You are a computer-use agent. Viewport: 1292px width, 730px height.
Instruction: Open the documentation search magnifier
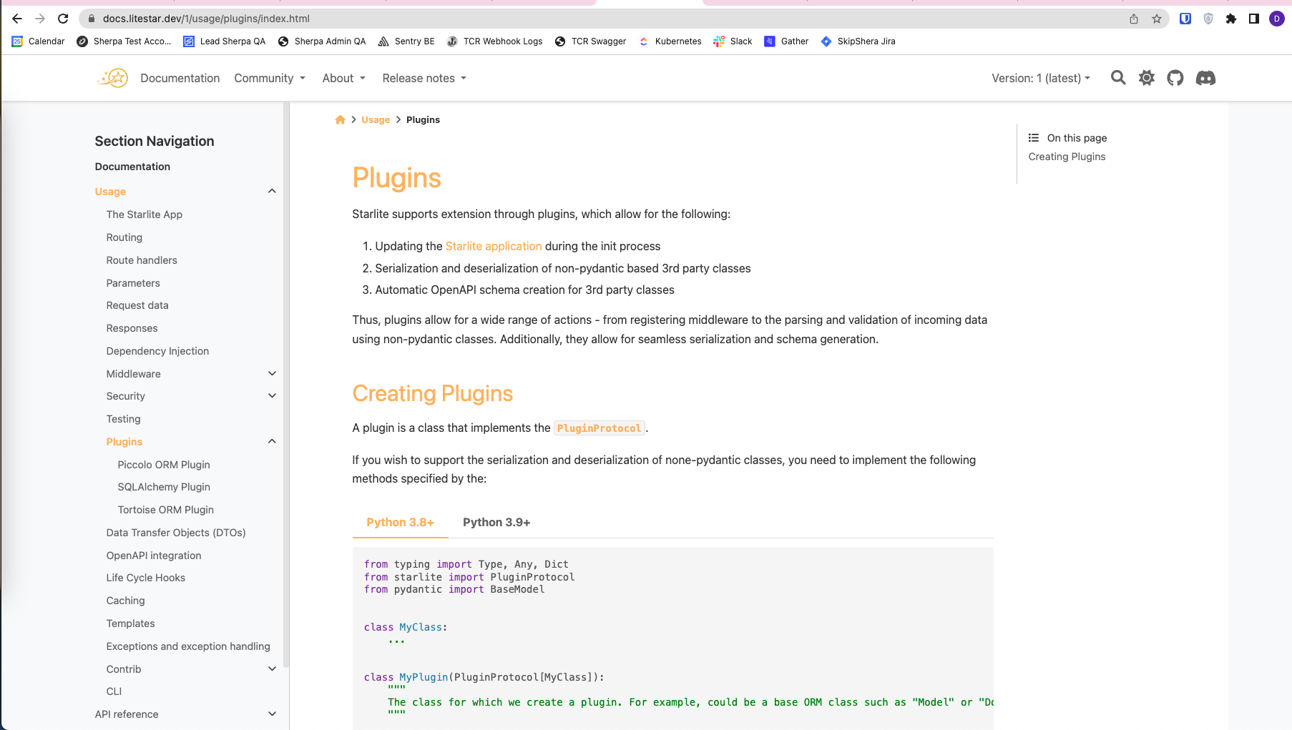[x=1118, y=78]
